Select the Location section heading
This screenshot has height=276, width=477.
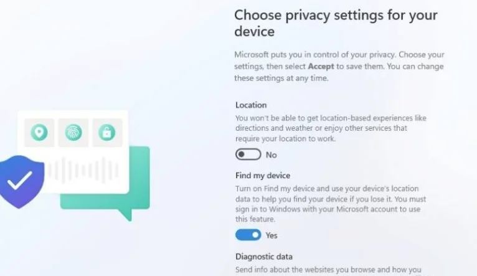point(251,105)
